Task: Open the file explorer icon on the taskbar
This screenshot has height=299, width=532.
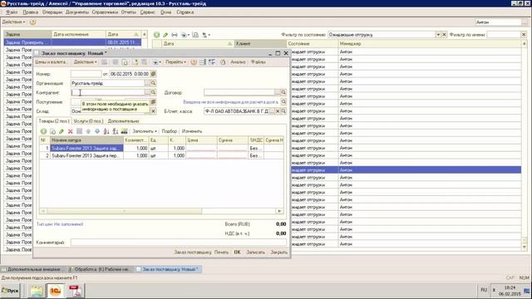Action: click(37, 291)
